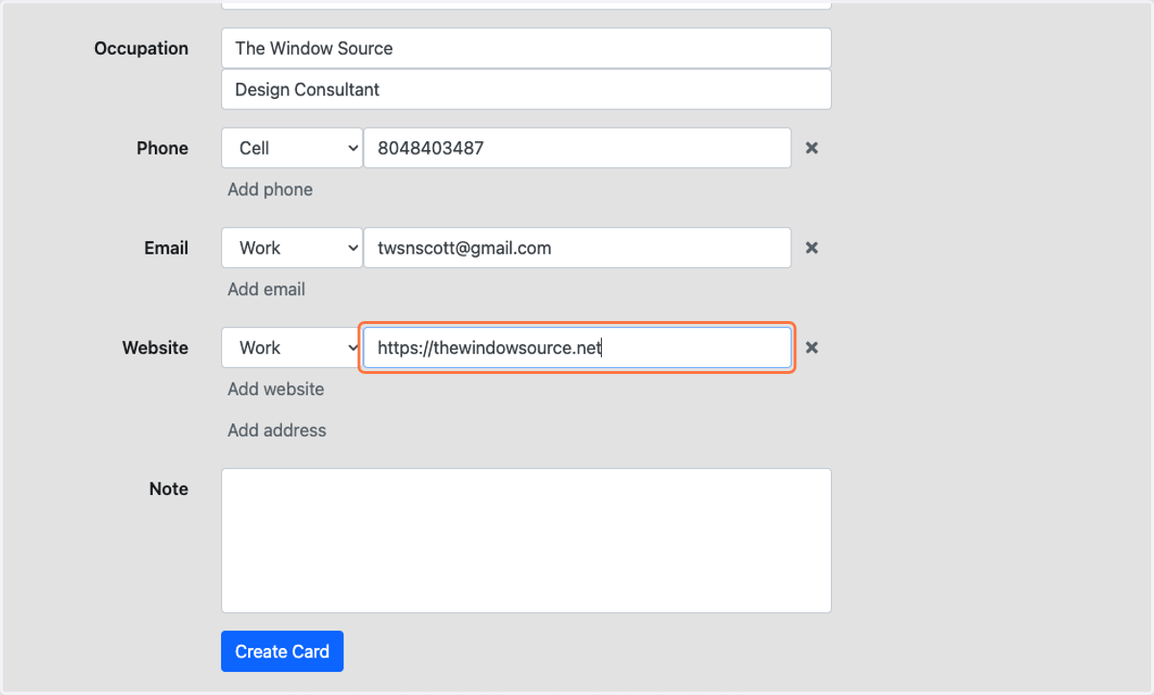Click the email field twsnscott@gmail.com
Viewport: 1154px width, 695px height.
577,248
